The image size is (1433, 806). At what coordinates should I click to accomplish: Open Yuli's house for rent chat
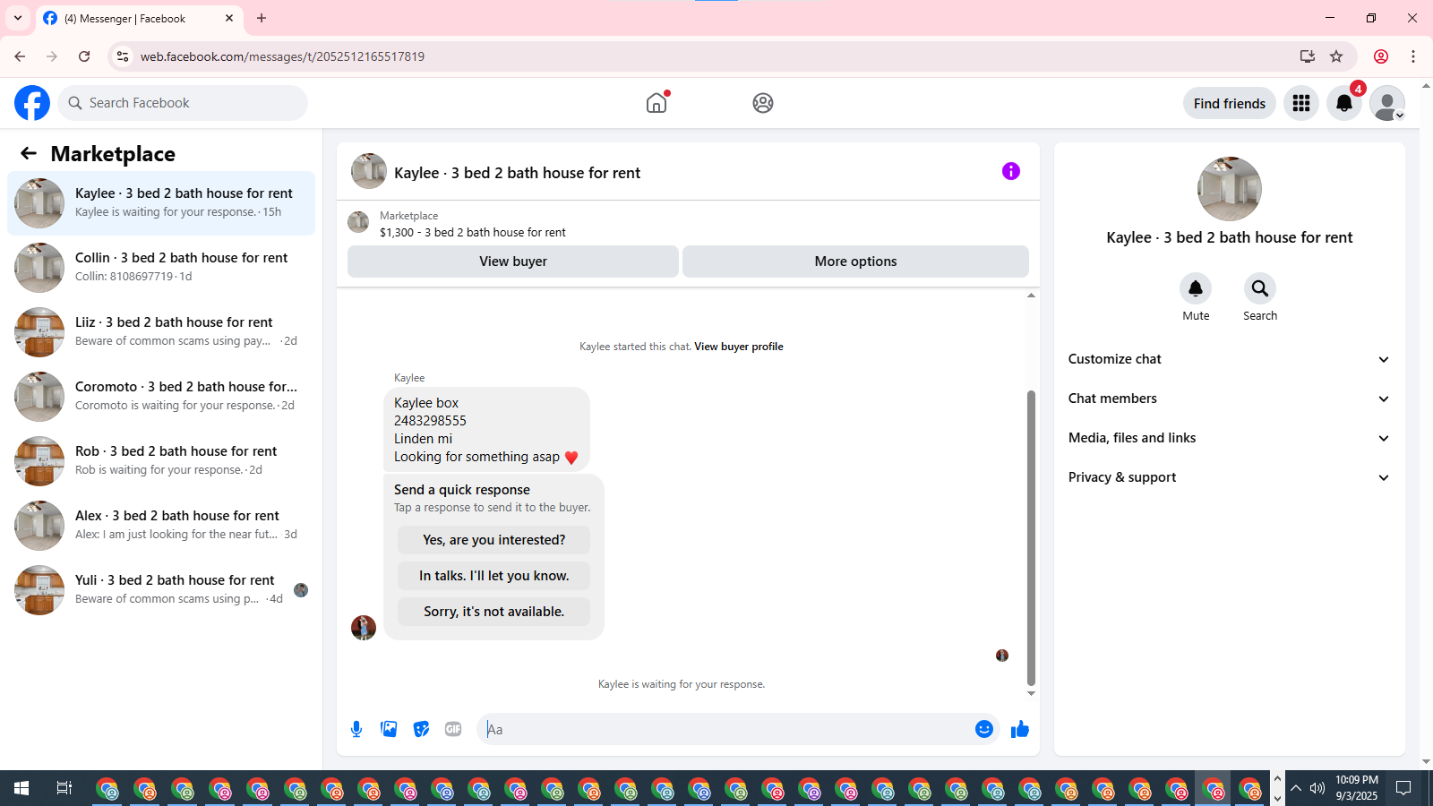pos(161,590)
